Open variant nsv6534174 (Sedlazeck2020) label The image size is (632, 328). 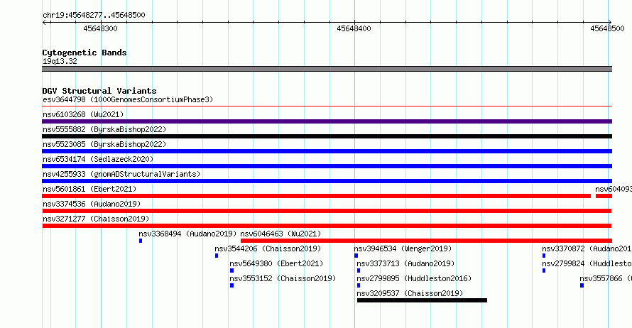point(98,159)
